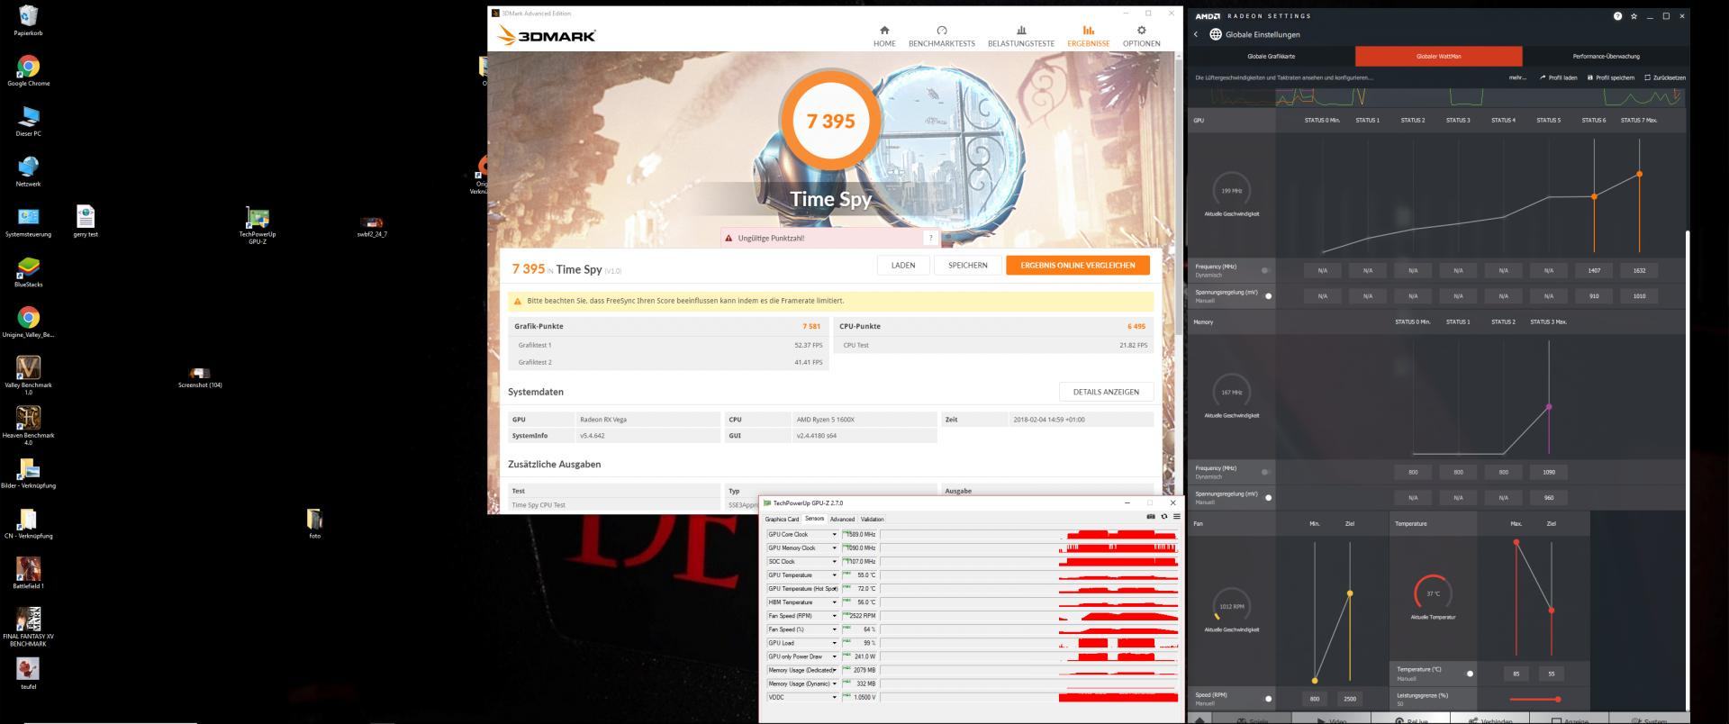Image resolution: width=1729 pixels, height=724 pixels.
Task: Select 3DMark Ergebnisse tab
Action: (1088, 36)
